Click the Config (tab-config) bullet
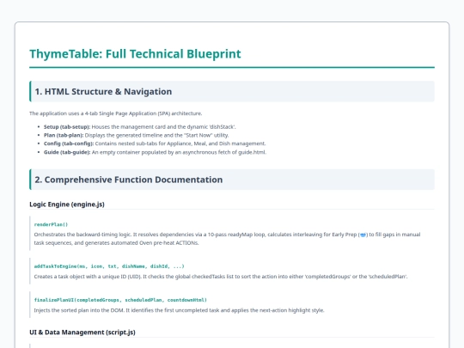Screen dimensions: 464x348 click(155, 143)
